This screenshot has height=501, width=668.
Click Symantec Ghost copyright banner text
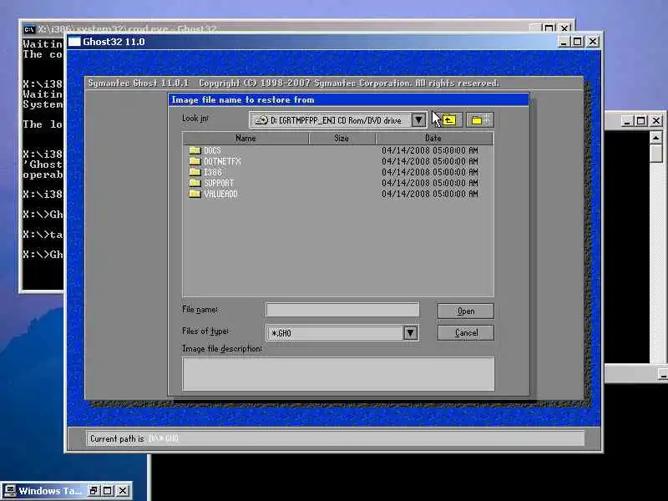(294, 83)
